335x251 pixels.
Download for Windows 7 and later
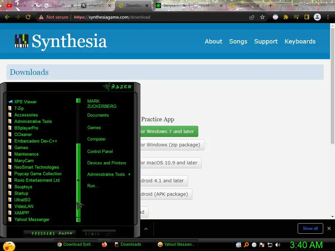(x=169, y=131)
